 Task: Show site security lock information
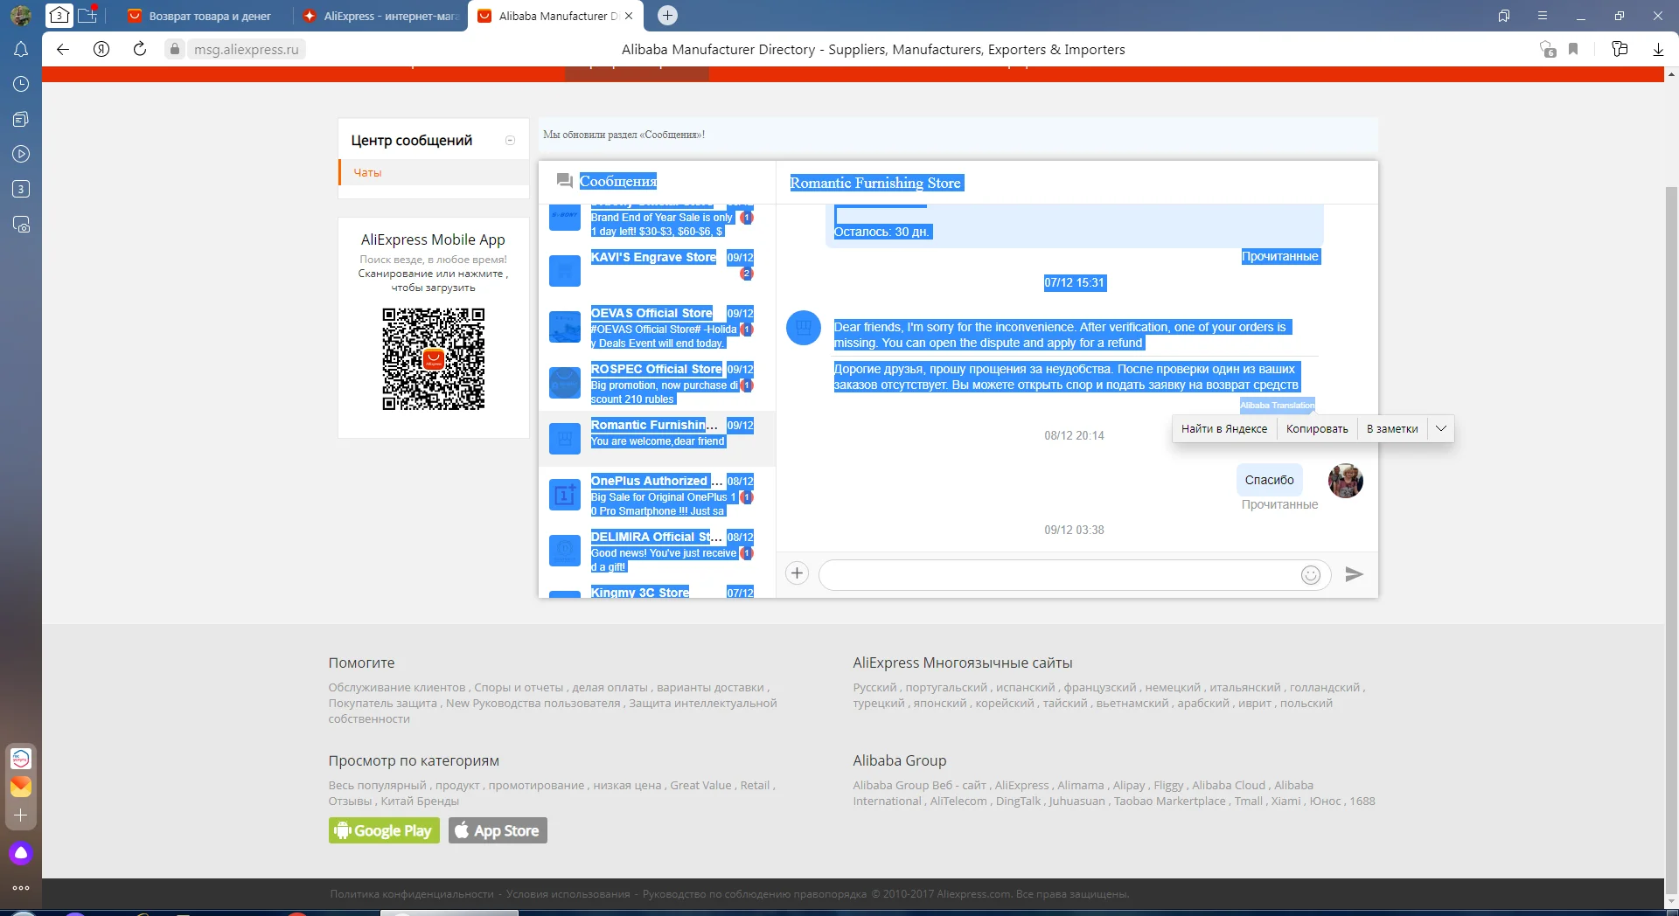[x=175, y=49]
